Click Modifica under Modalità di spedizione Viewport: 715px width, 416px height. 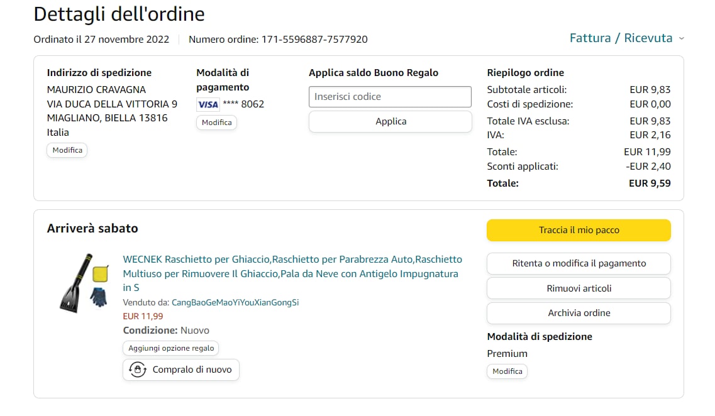[507, 371]
